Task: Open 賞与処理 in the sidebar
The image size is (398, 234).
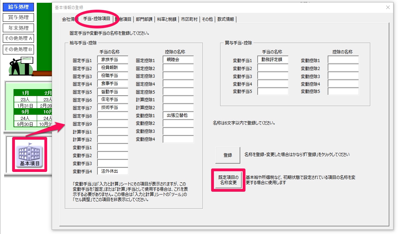Action: (18, 18)
